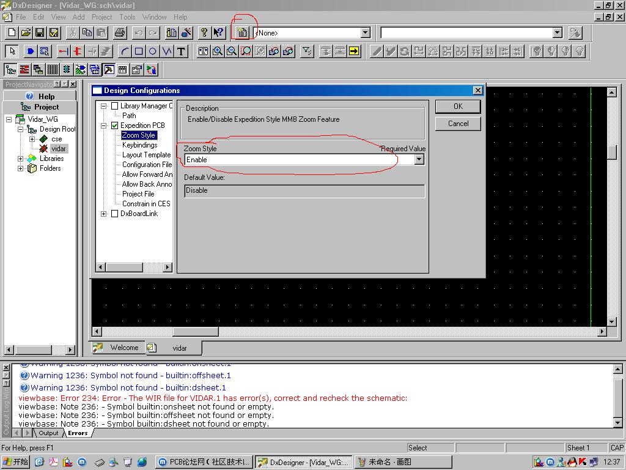This screenshot has height=470, width=626.
Task: Click the Project button in Project Navigator
Action: (40, 106)
